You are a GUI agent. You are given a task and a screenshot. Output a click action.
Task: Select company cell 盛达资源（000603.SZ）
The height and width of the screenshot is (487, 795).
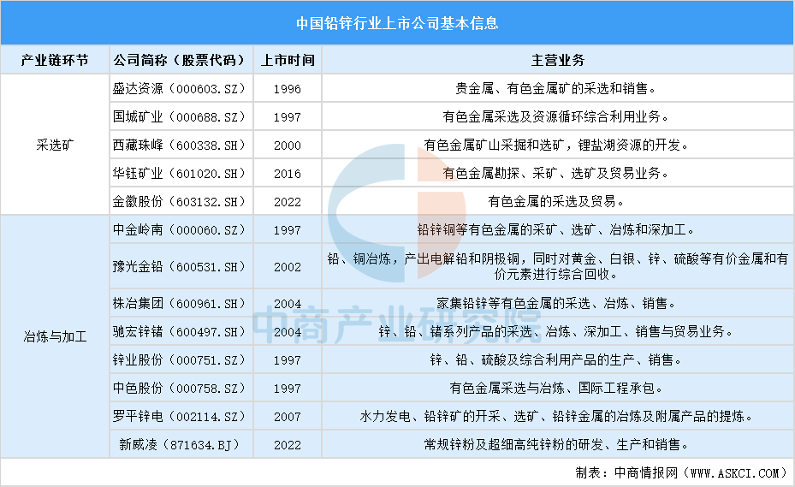point(181,89)
